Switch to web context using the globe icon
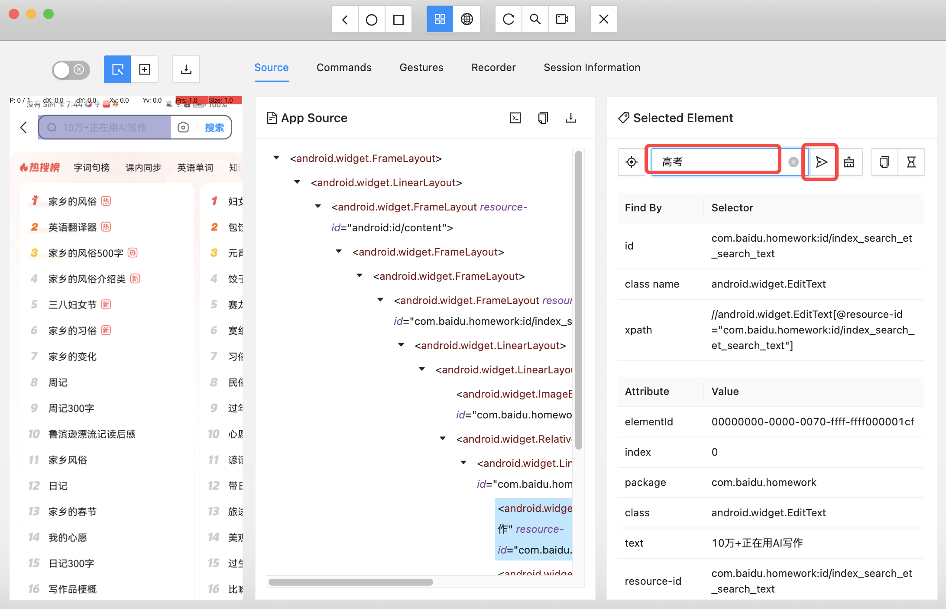Screen dimensions: 946x609 [x=467, y=19]
